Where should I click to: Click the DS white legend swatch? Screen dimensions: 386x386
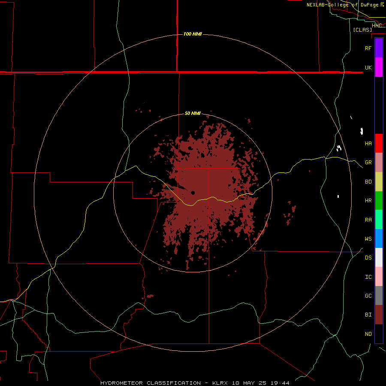pyautogui.click(x=379, y=257)
